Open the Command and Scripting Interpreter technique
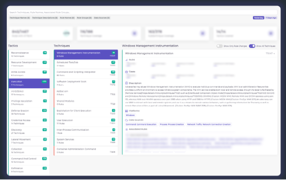Viewport: 286px width, 180px height. [x=86, y=73]
